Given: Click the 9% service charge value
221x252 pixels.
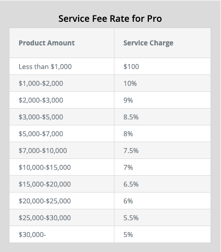Looking at the screenshot, I should (x=128, y=100).
